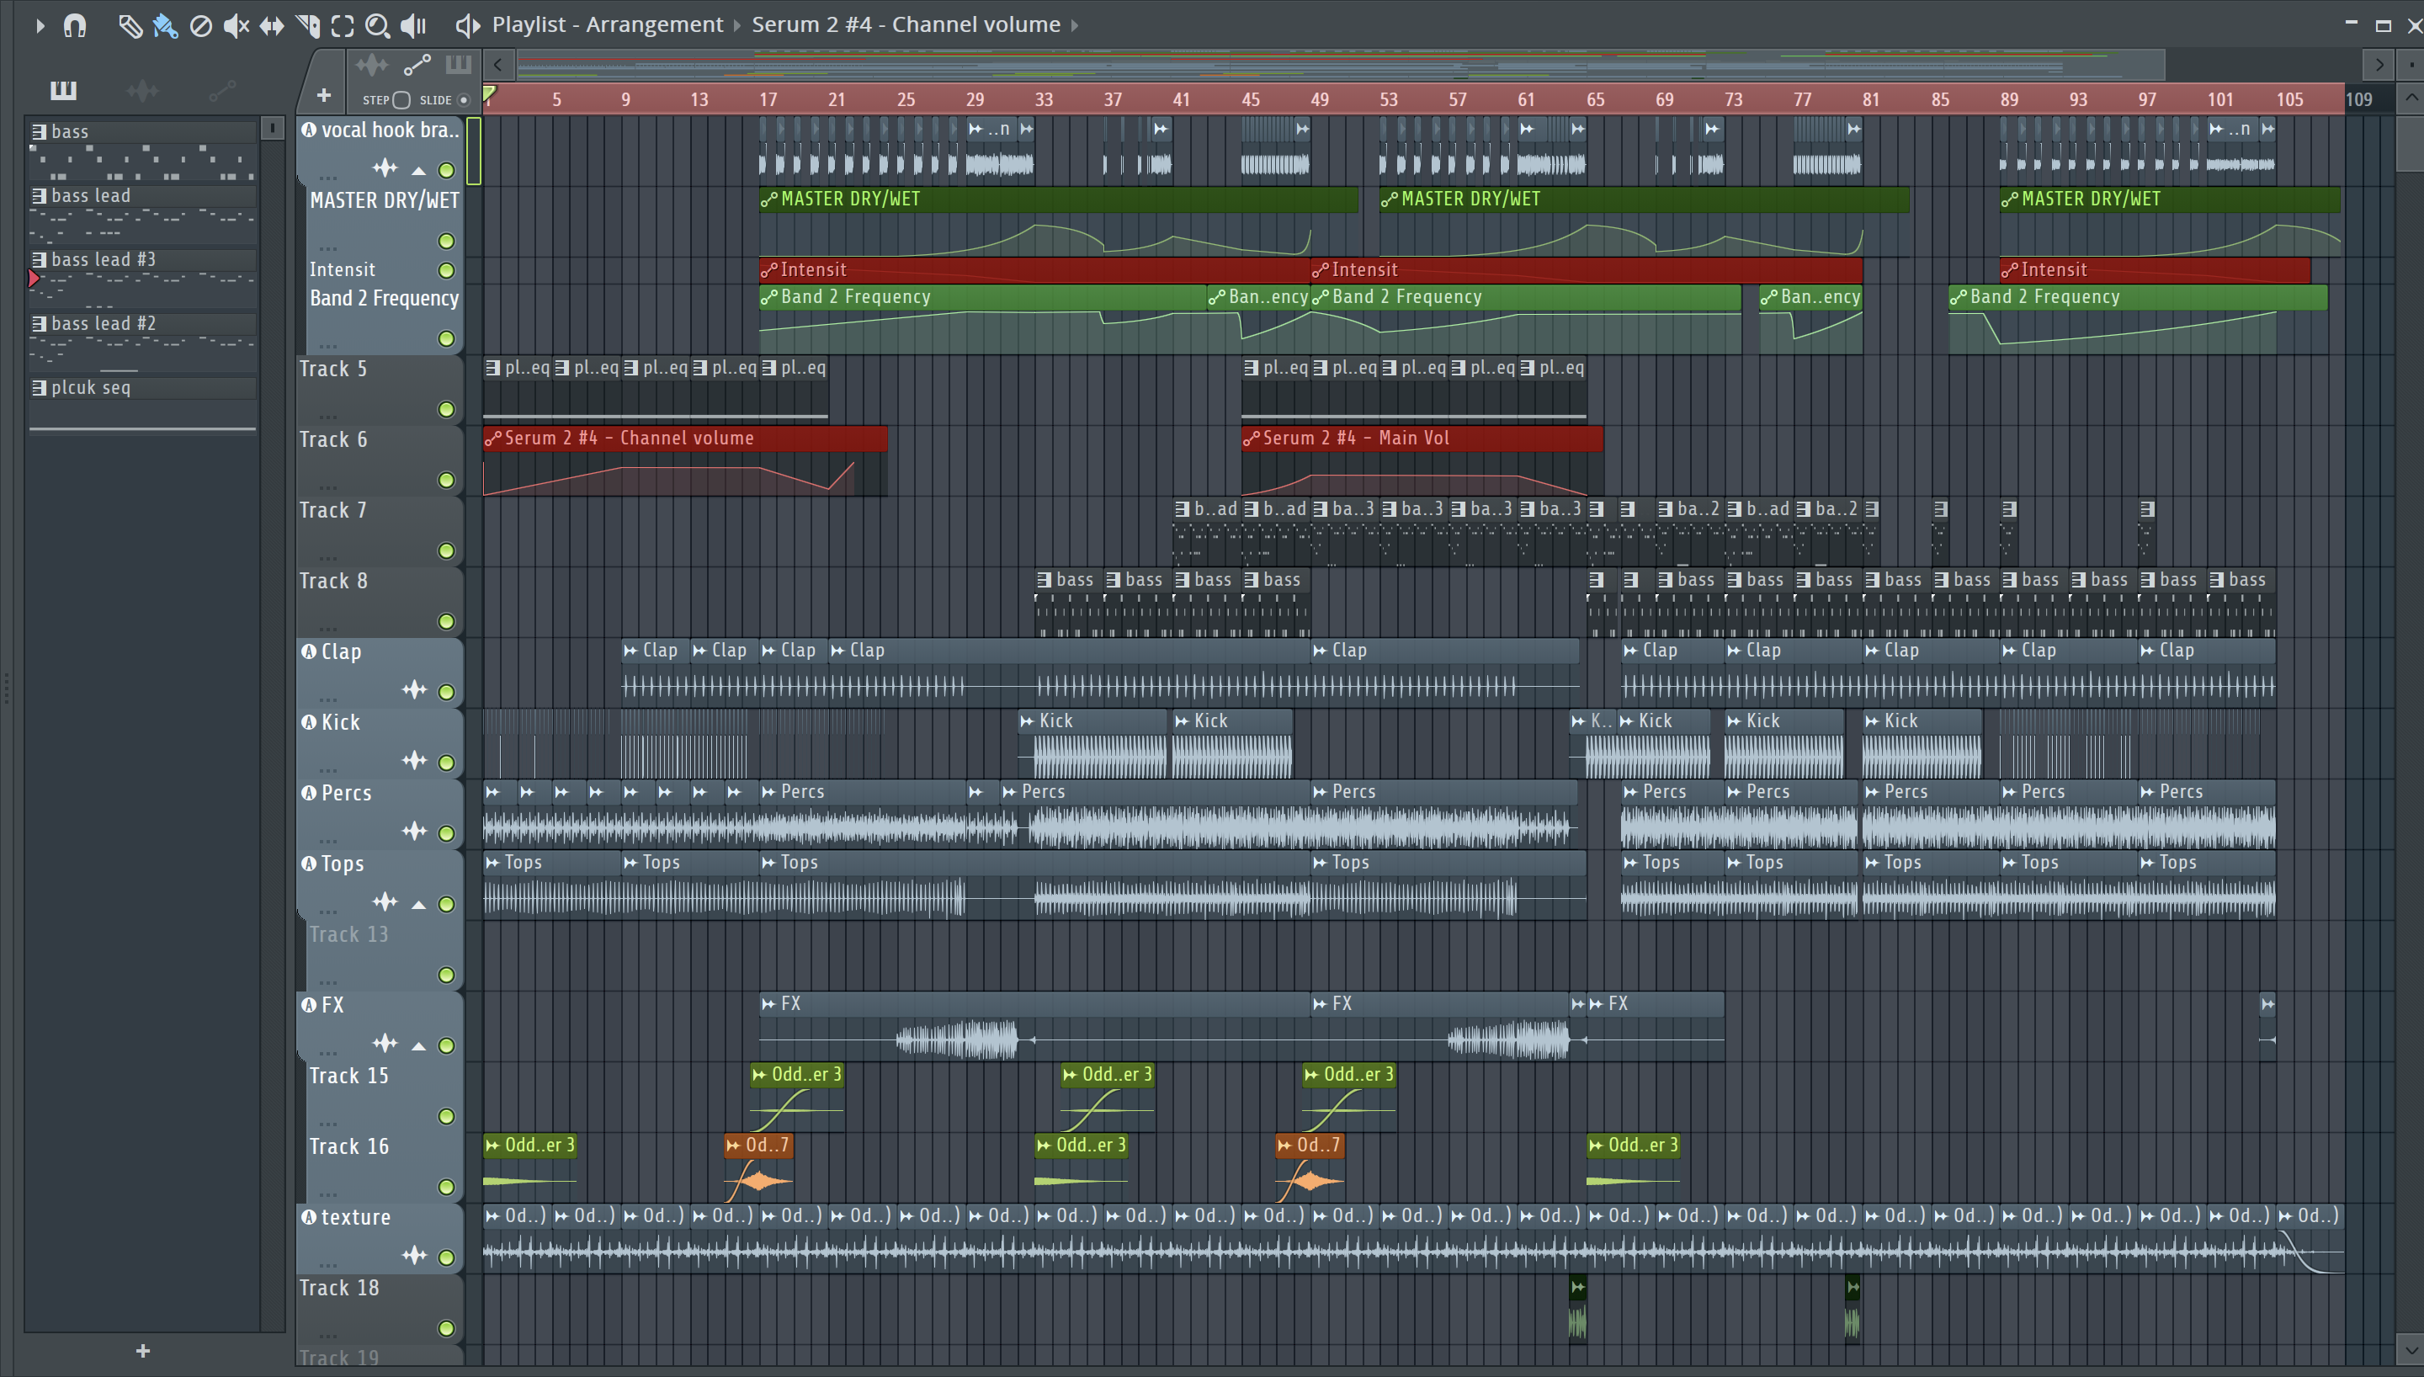Select the Track 15 header
The image size is (2424, 1377).
[x=385, y=1097]
